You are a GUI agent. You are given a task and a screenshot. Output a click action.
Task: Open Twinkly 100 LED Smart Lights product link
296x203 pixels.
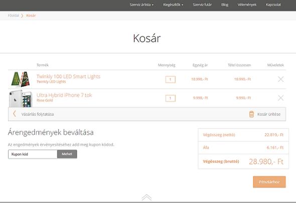pos(68,76)
